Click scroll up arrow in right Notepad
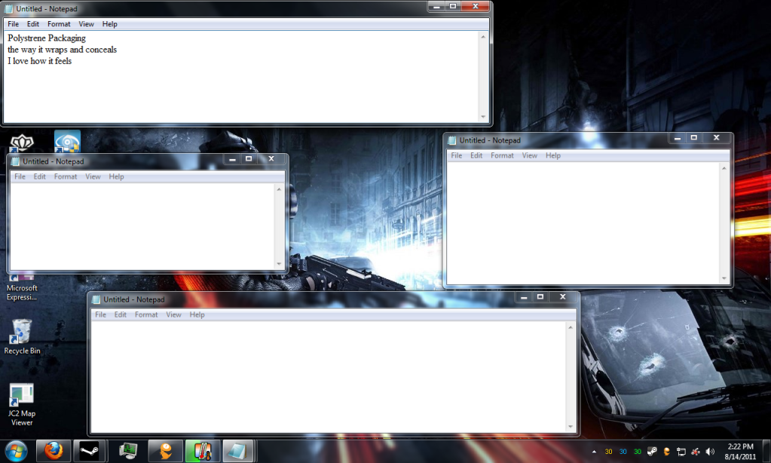The image size is (771, 463). click(724, 168)
